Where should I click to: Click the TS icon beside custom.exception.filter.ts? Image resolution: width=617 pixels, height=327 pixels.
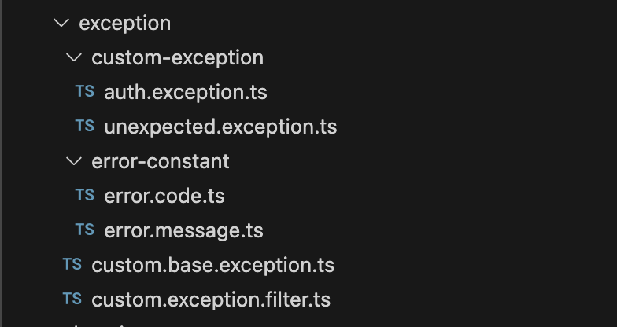point(72,299)
